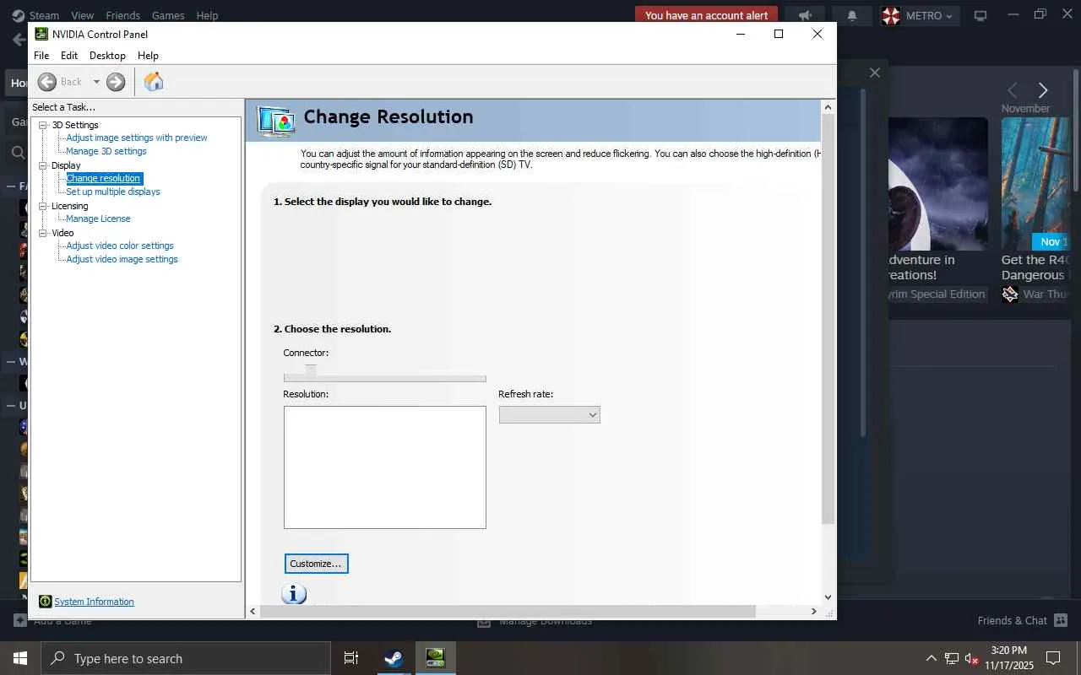Click the Steam Big Picture monitor icon
This screenshot has height=675, width=1081.
point(981,15)
